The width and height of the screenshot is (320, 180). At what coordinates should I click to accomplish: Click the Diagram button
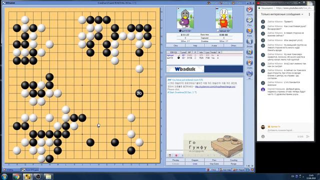(195, 160)
